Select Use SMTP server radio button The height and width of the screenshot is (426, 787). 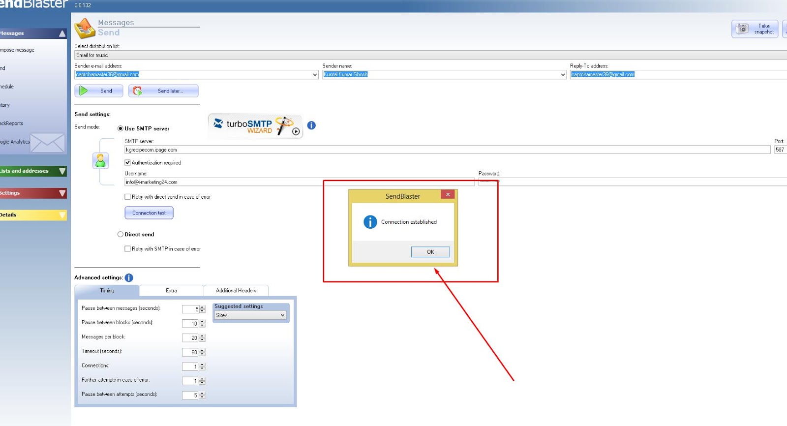121,128
